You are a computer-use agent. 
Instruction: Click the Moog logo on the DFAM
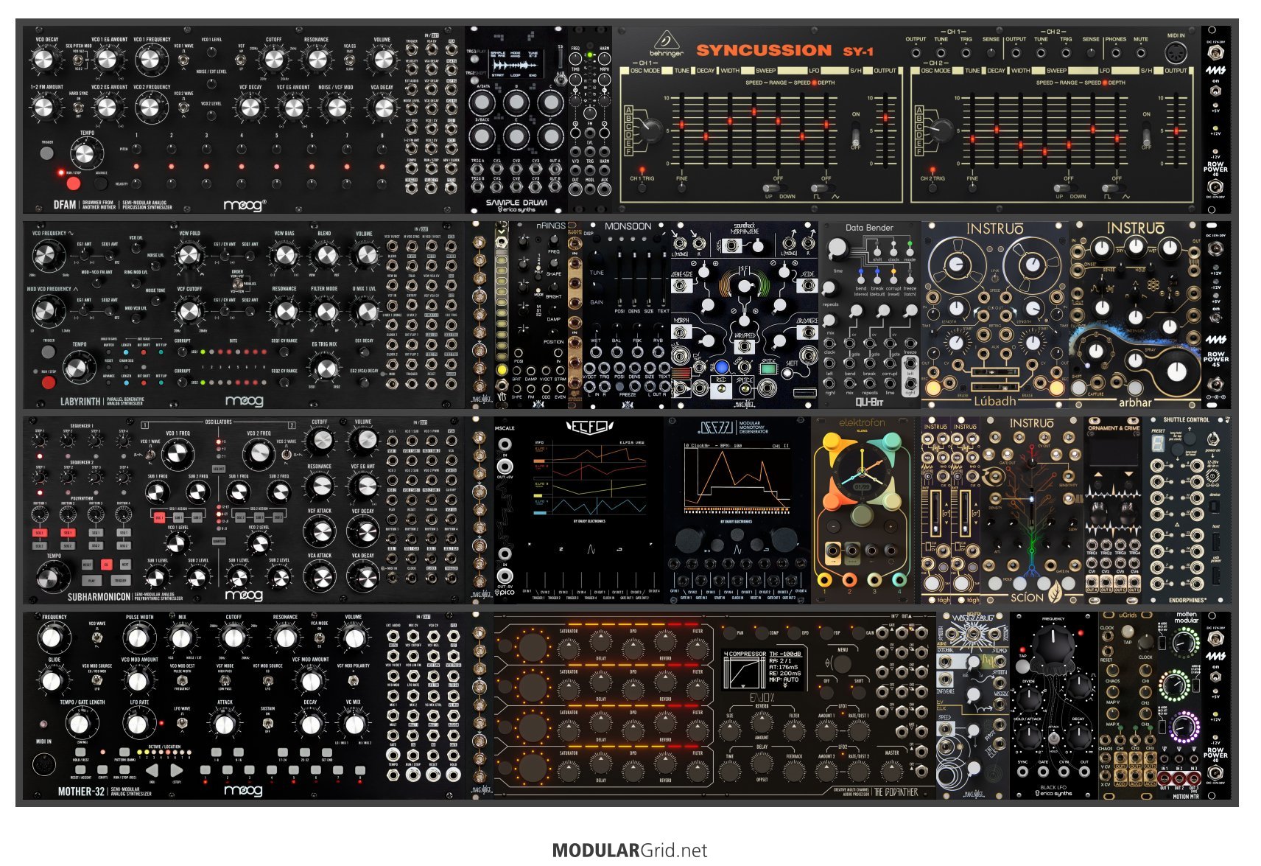245,204
